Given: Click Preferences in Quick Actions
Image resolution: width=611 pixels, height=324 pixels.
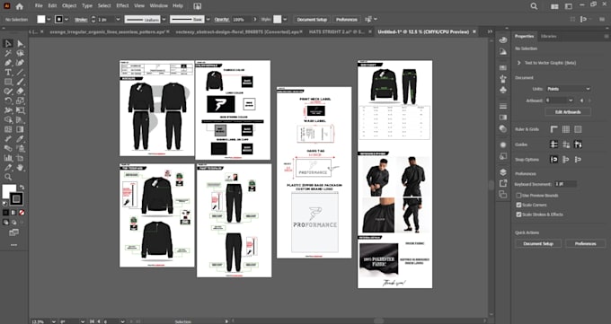Looking at the screenshot, I should (x=585, y=244).
